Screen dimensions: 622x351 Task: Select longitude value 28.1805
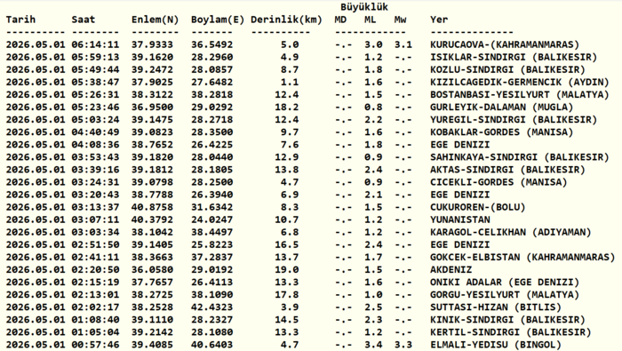[x=211, y=170]
